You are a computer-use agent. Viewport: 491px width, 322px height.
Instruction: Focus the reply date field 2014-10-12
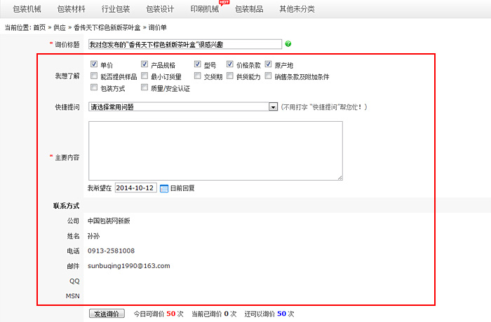(x=135, y=188)
